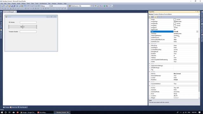
Task: Click the auto-hide pin in Properties panel
Action: (198, 12)
